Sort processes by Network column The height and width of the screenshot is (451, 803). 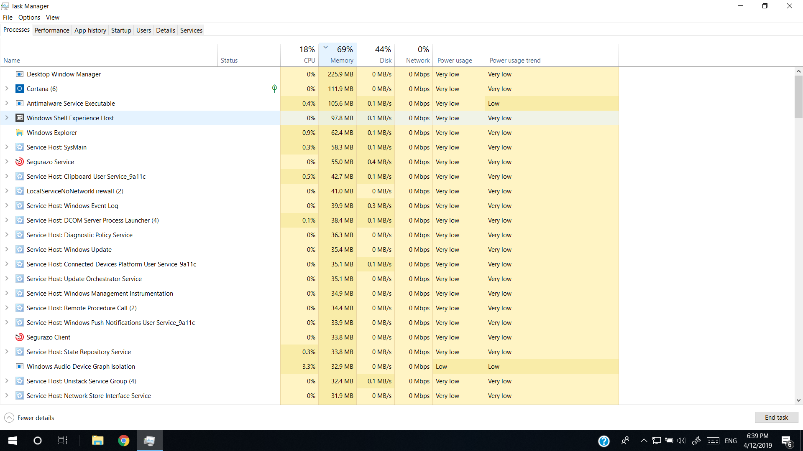click(x=414, y=55)
